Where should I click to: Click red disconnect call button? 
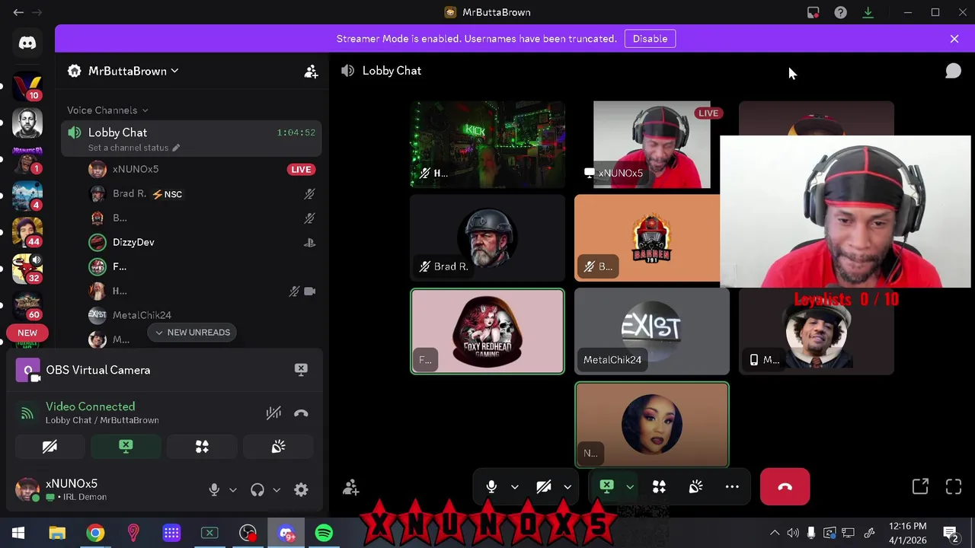[x=785, y=486]
